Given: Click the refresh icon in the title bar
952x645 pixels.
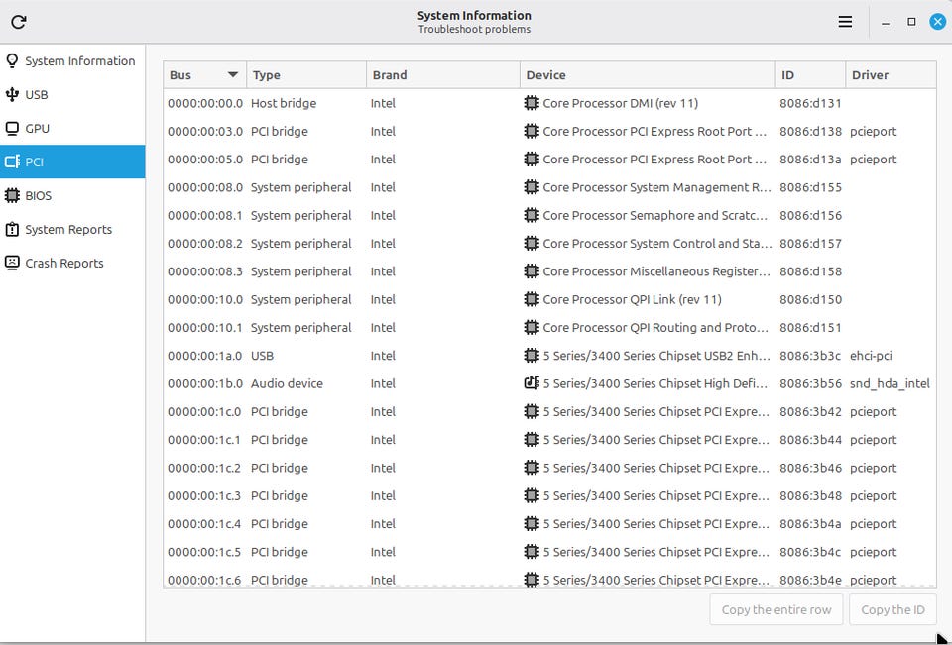Looking at the screenshot, I should click(x=18, y=22).
